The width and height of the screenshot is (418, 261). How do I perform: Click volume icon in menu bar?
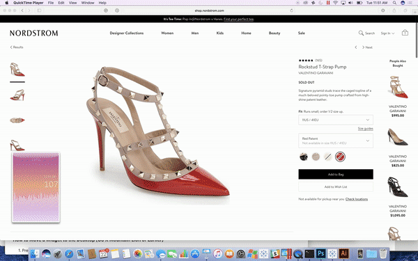click(x=350, y=3)
